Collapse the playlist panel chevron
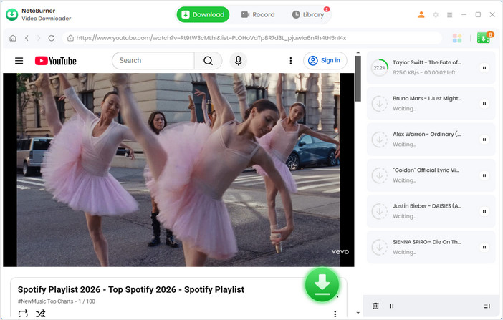 337,297
